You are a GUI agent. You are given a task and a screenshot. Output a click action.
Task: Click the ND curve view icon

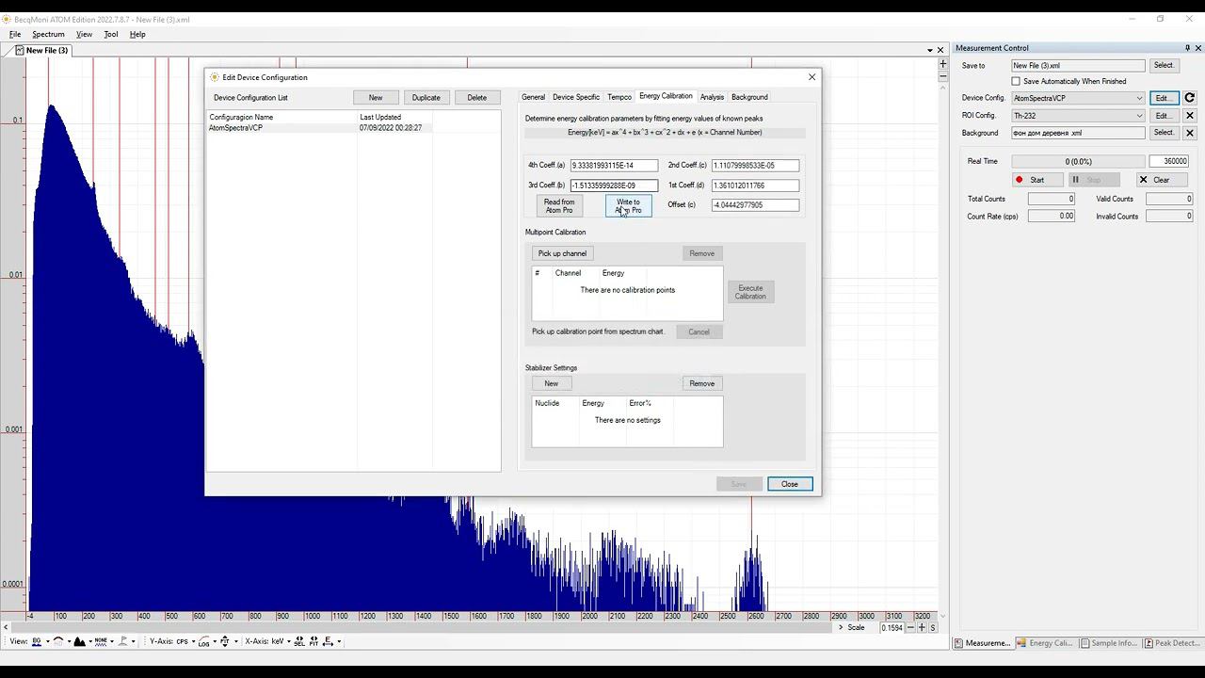point(58,641)
